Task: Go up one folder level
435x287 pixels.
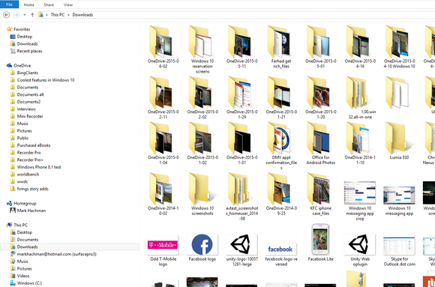Action: point(32,15)
